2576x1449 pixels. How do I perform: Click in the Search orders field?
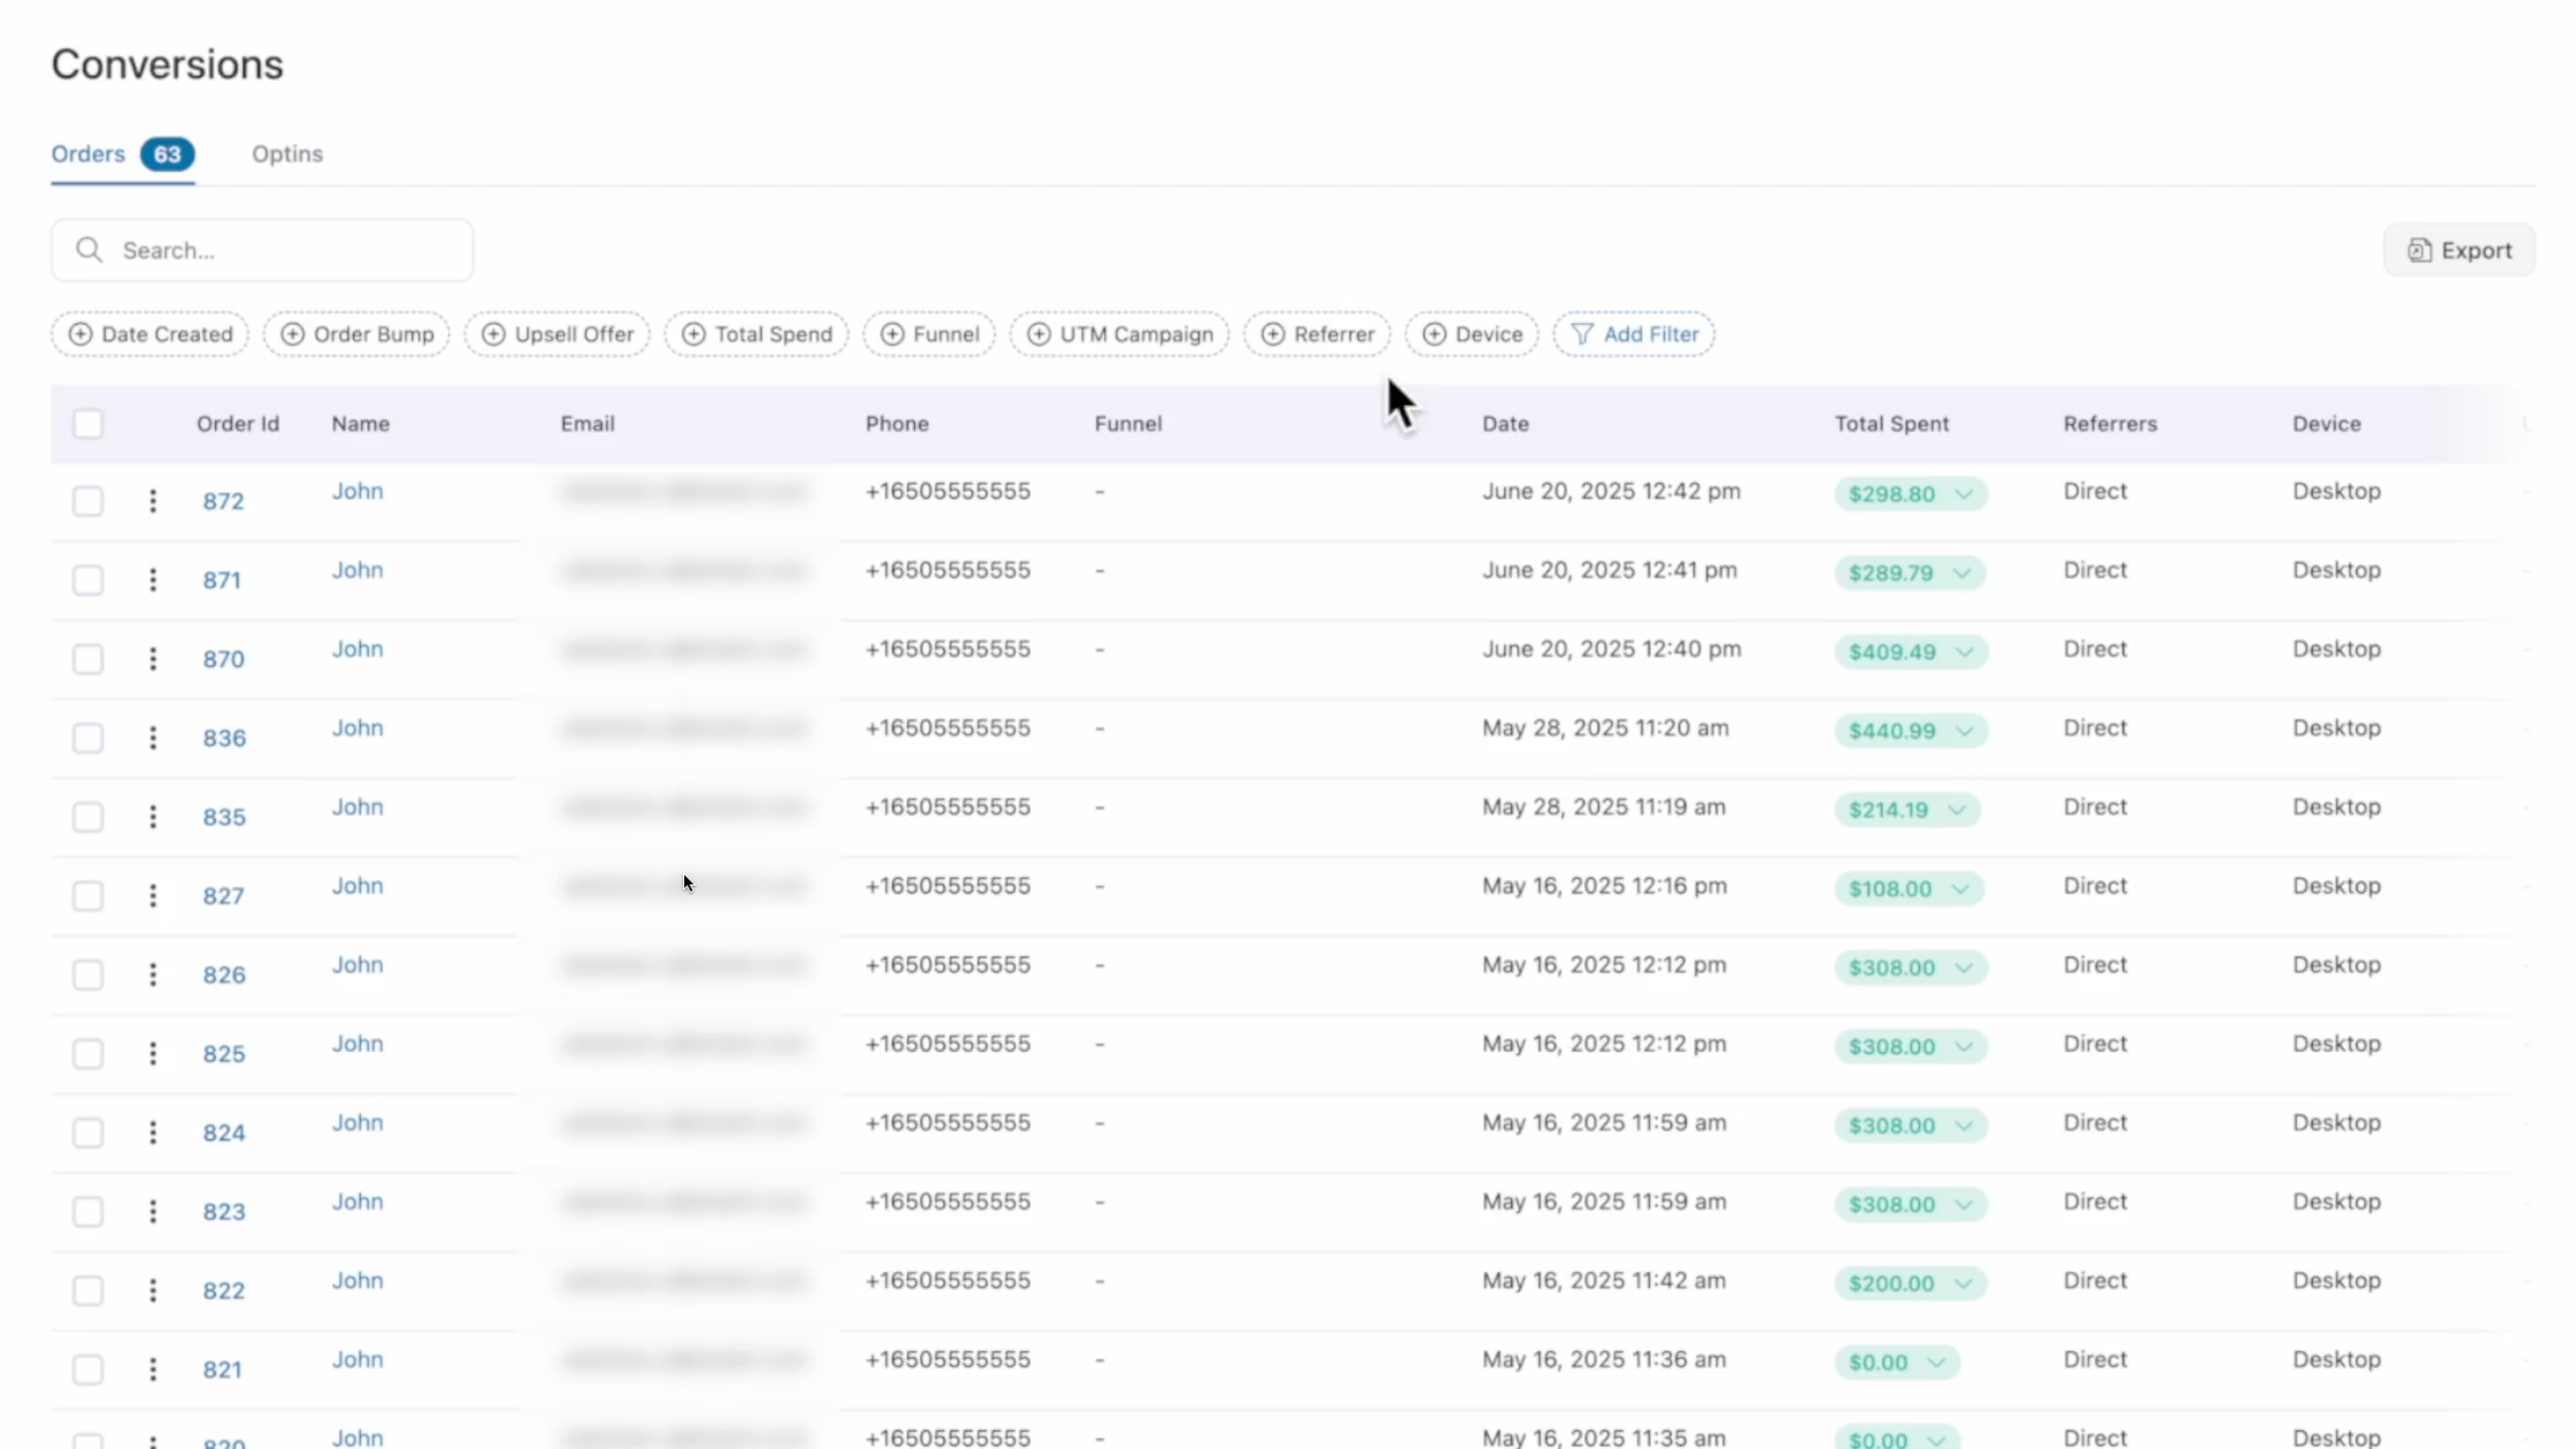tap(262, 250)
